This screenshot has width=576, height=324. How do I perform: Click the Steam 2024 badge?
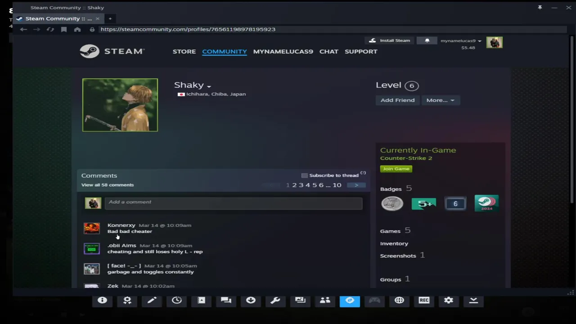pos(486,203)
